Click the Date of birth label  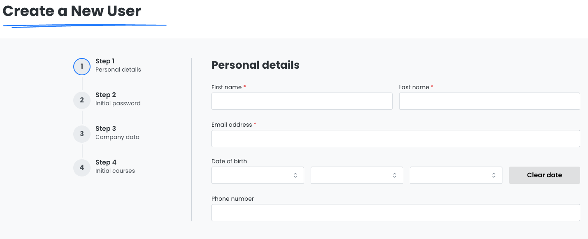tap(229, 161)
